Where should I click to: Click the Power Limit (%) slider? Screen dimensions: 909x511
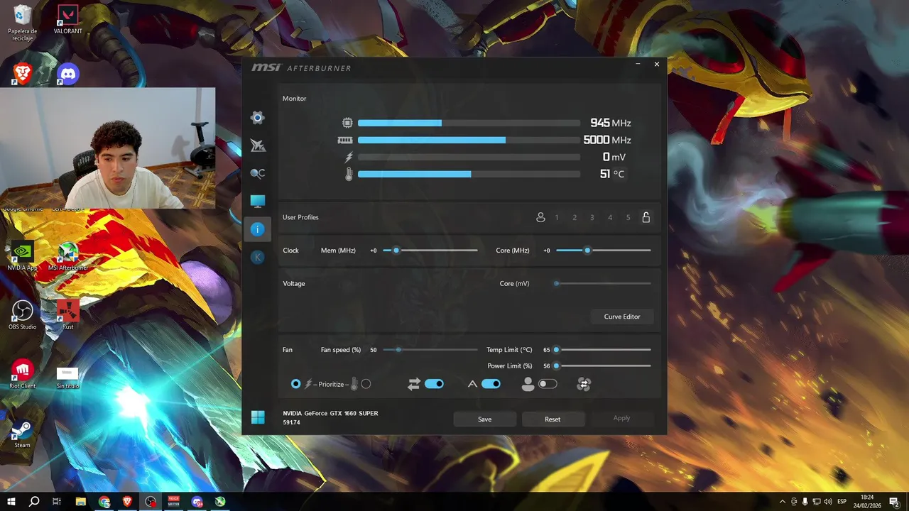point(604,366)
